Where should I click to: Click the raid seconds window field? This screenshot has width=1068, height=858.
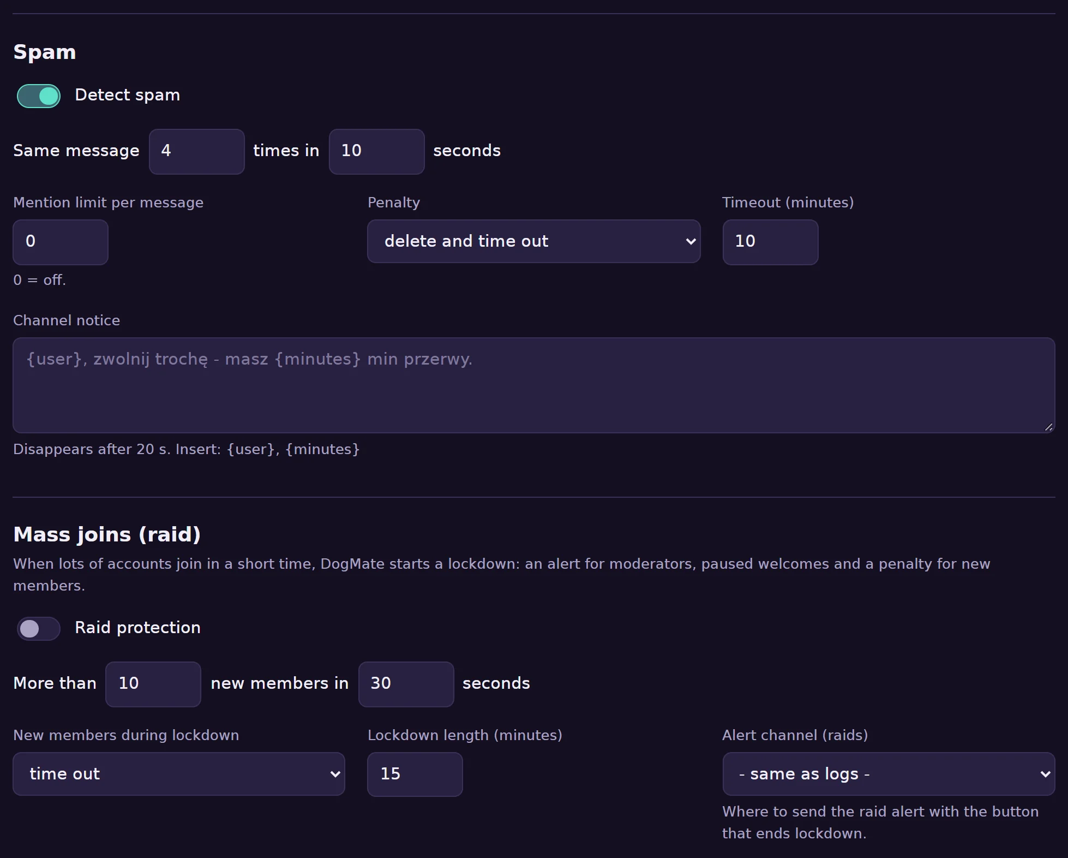[x=406, y=684]
